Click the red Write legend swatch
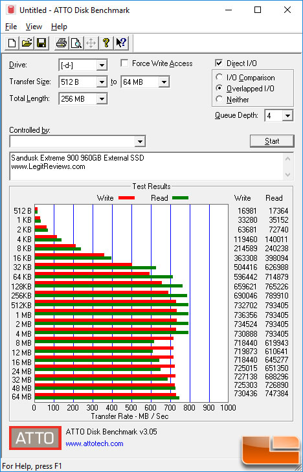 [126, 198]
